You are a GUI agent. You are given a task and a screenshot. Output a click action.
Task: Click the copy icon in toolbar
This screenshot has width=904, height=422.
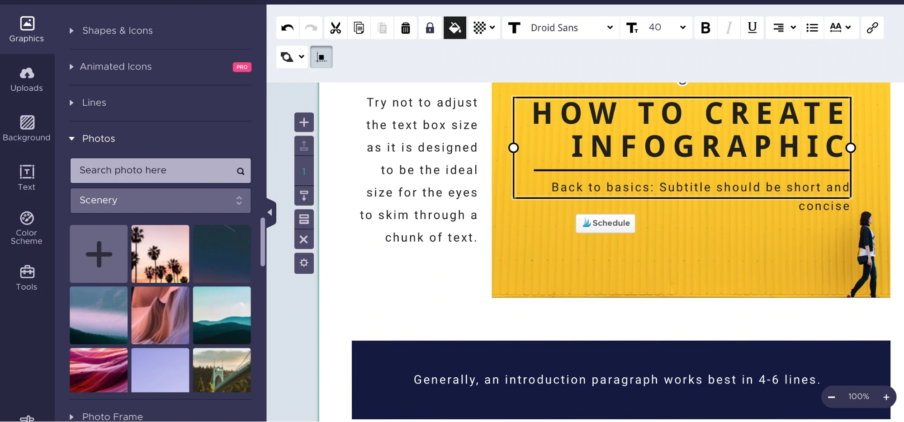[x=359, y=28]
